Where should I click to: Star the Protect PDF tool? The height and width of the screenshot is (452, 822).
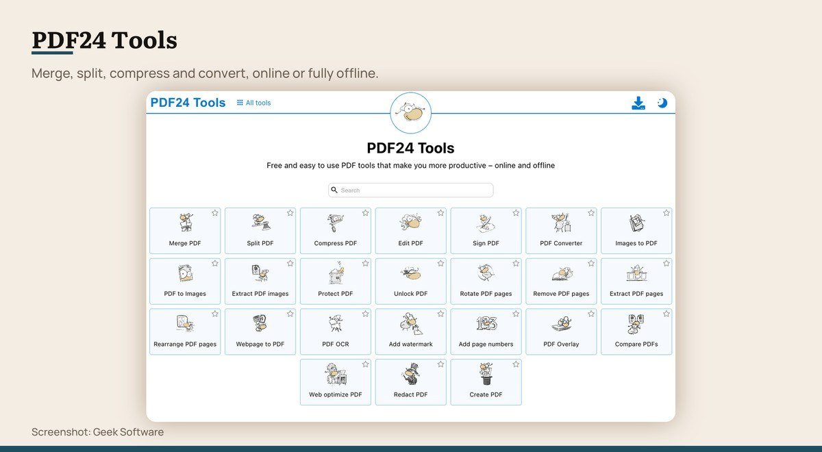(366, 263)
